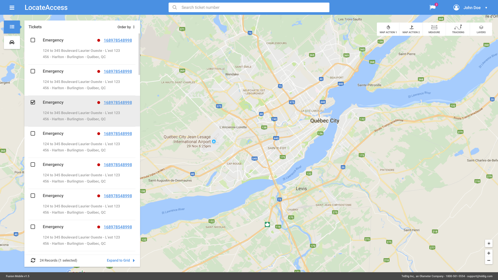
Task: Activate the Measure tool
Action: pos(434,29)
